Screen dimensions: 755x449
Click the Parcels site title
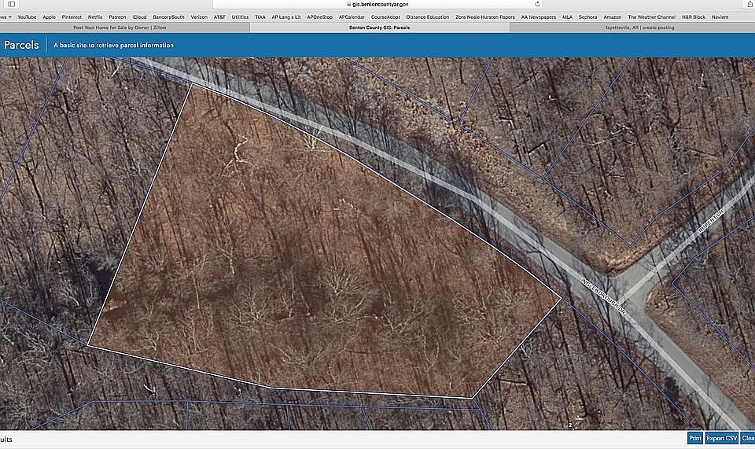[21, 45]
